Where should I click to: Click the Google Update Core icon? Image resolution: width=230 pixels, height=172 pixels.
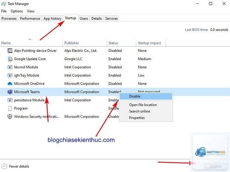tap(10, 59)
